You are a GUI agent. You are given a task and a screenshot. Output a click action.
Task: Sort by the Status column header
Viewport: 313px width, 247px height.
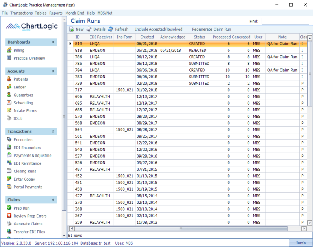199,37
